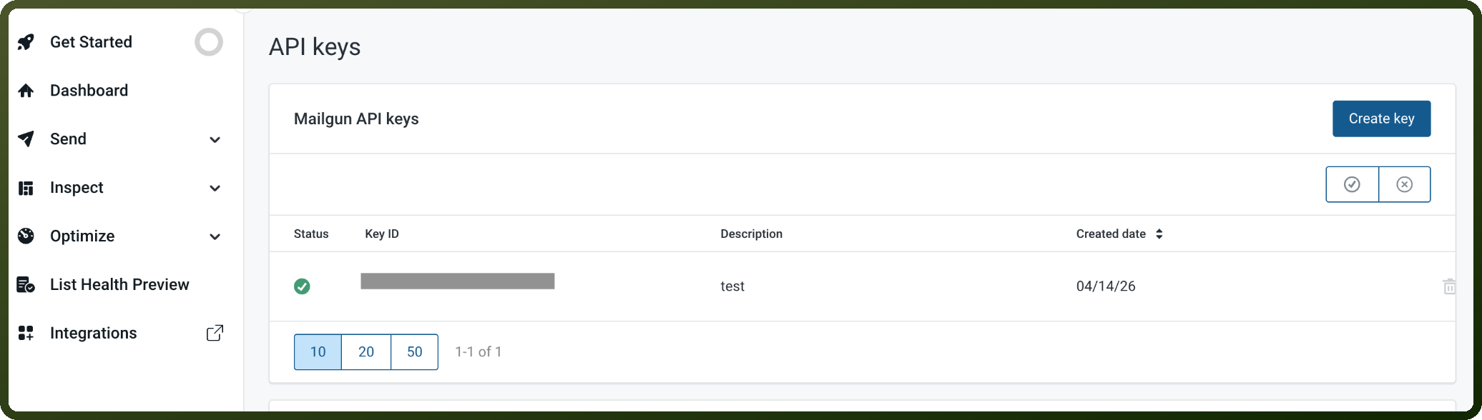1482x420 pixels.
Task: Click the Optimize gauge icon
Action: coord(26,236)
